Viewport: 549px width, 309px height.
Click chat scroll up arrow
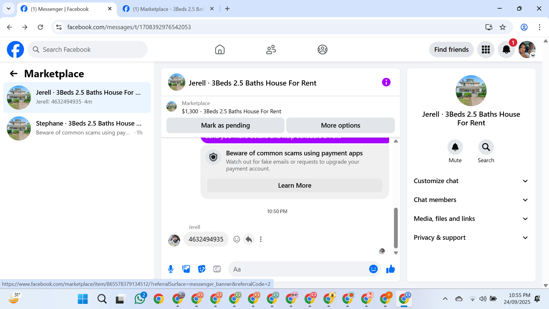pos(396,141)
